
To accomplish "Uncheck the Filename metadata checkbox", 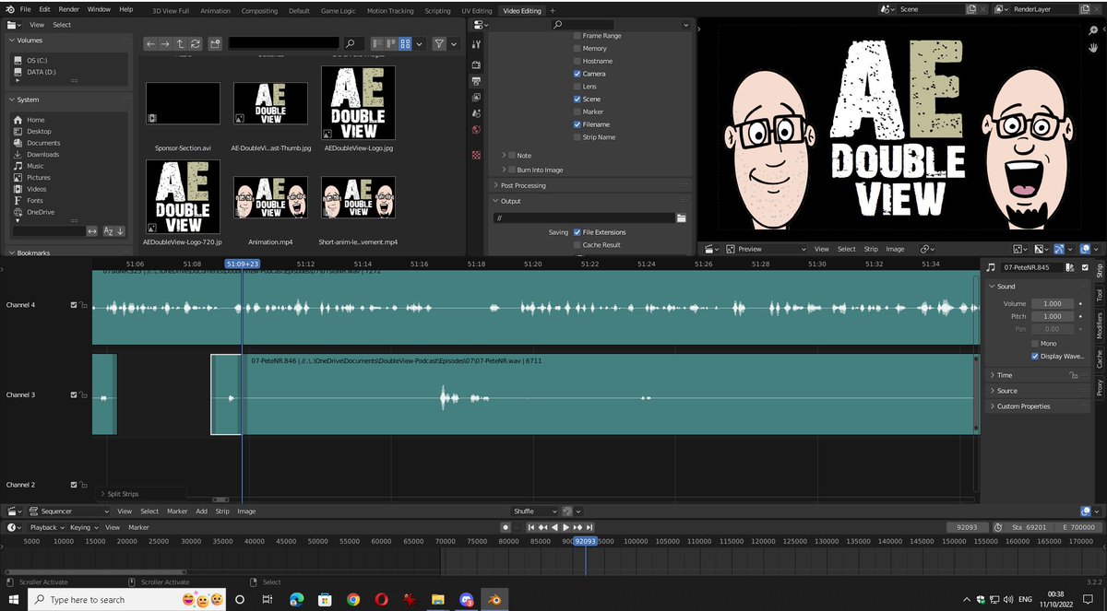I will tap(577, 123).
